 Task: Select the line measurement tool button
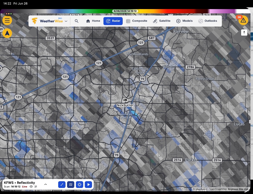click(62, 185)
